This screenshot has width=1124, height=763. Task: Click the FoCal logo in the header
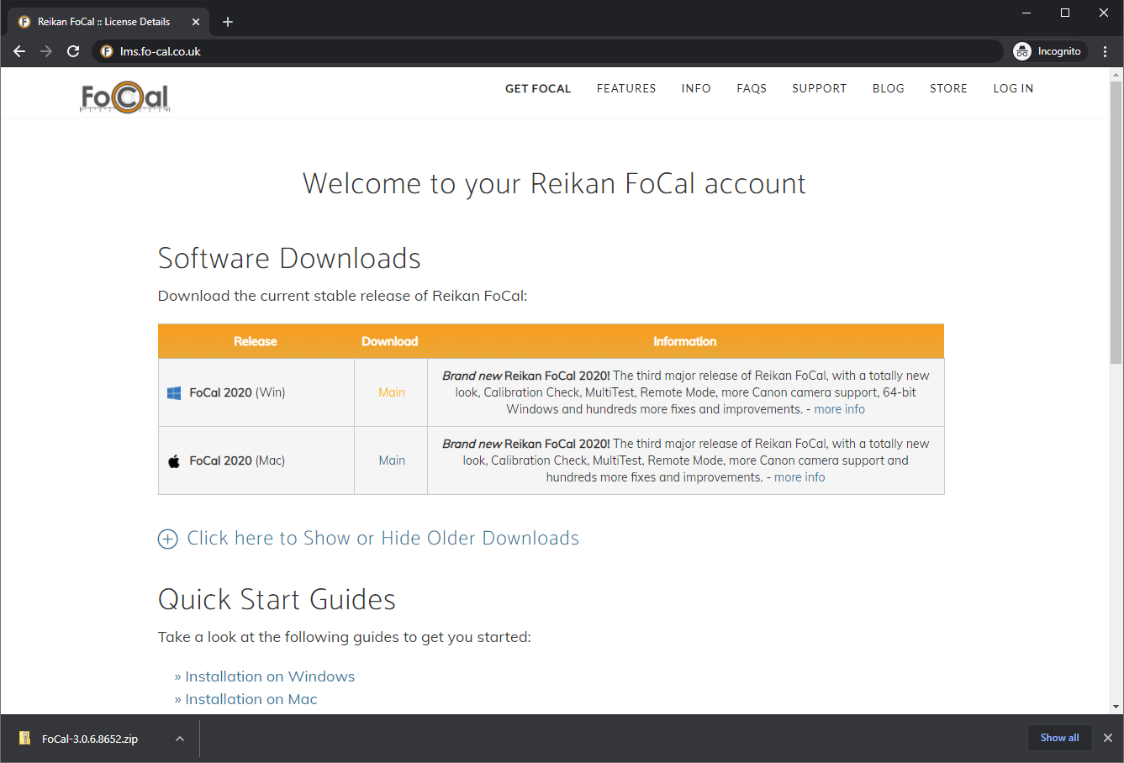(125, 97)
